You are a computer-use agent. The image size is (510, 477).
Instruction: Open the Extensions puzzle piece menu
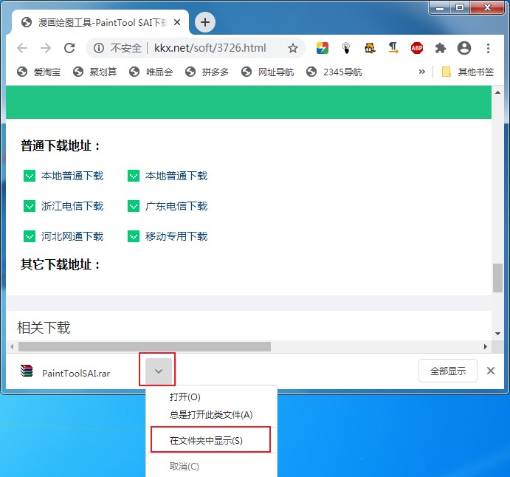pyautogui.click(x=441, y=48)
